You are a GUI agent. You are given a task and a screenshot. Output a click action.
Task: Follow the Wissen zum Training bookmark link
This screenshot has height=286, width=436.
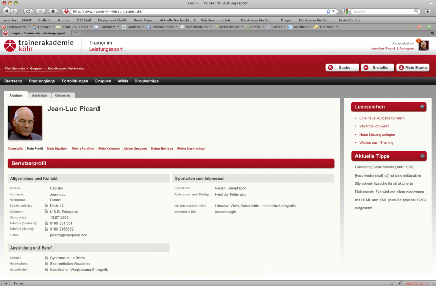coord(376,142)
